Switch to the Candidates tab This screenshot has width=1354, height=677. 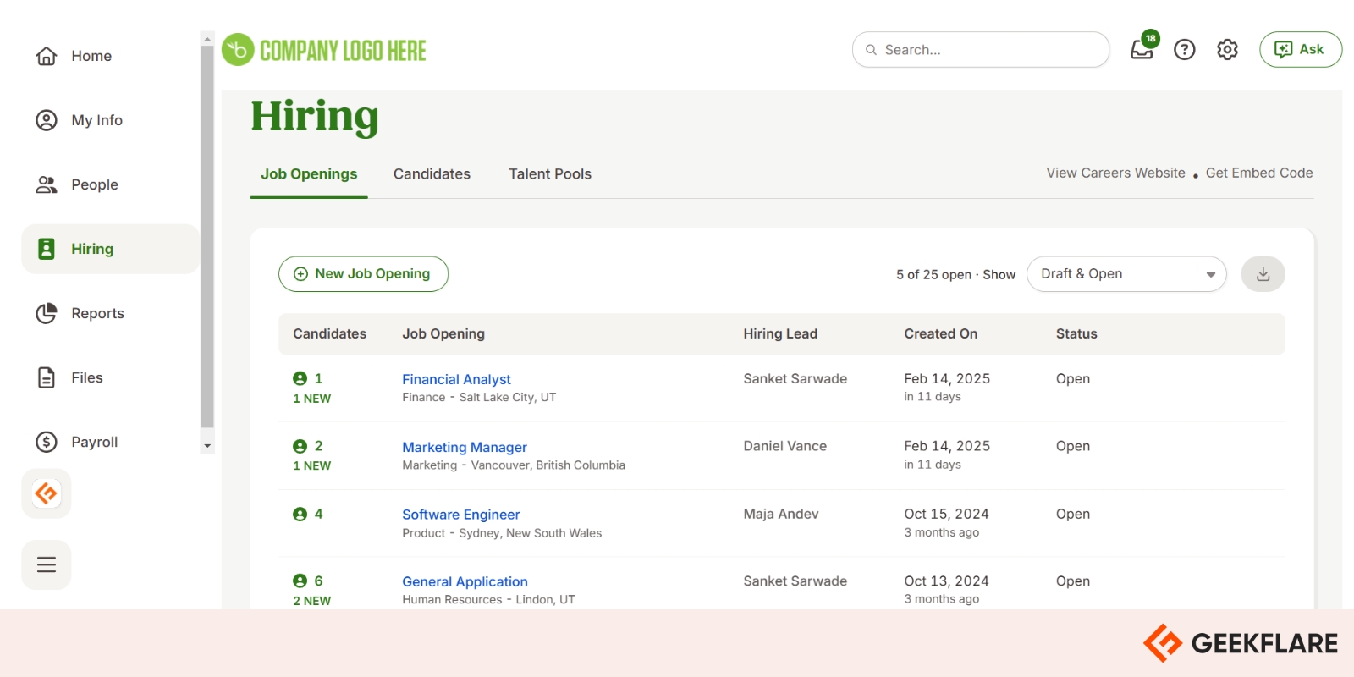(432, 174)
